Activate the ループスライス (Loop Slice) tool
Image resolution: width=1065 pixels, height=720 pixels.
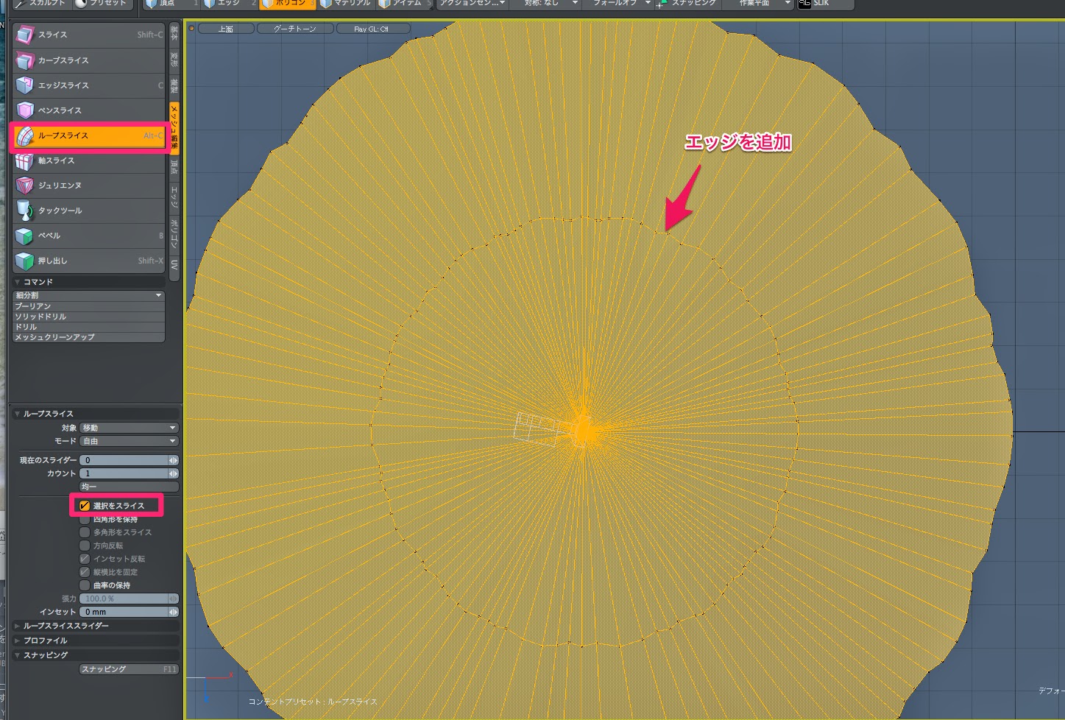coord(89,135)
